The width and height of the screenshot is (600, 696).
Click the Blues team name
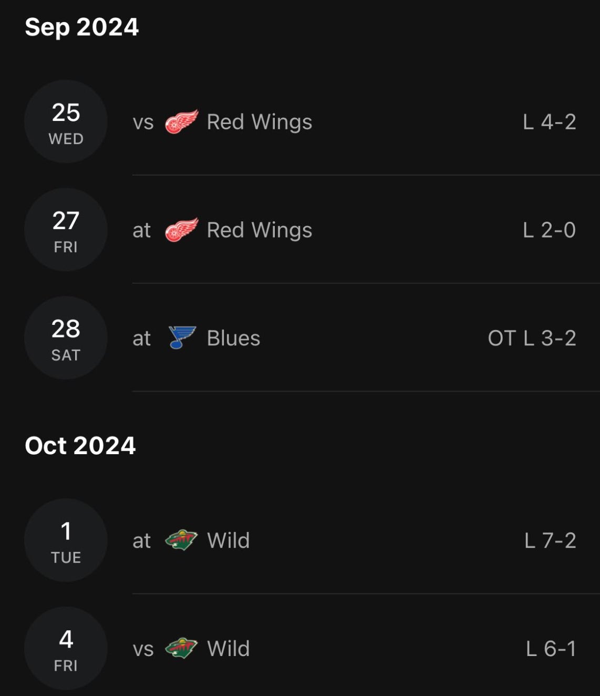tap(233, 338)
